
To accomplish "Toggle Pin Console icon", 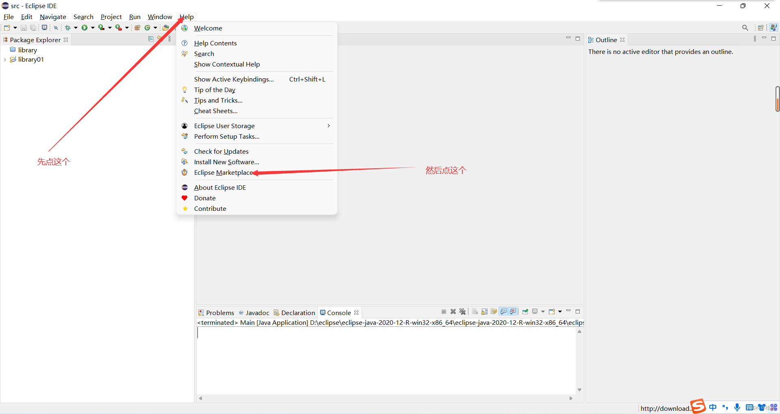I will tap(525, 311).
